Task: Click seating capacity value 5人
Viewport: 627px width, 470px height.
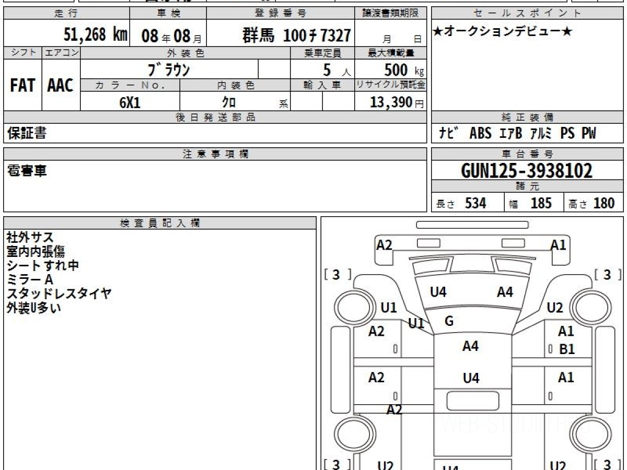Action: point(336,70)
